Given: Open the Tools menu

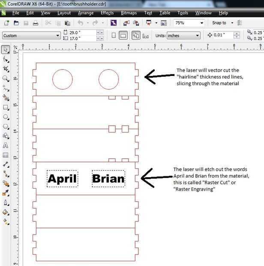Looking at the screenshot, I should [x=183, y=13].
